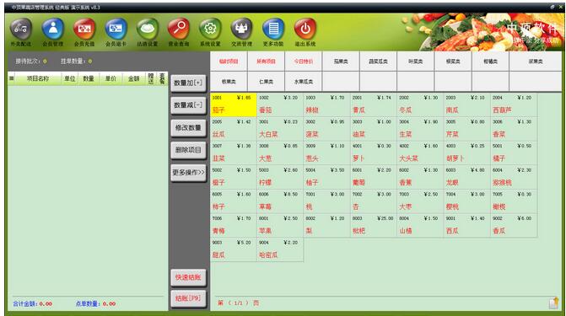This screenshot has width=566, height=316.
Task: Select item 3001 大白菜
Action: point(280,129)
